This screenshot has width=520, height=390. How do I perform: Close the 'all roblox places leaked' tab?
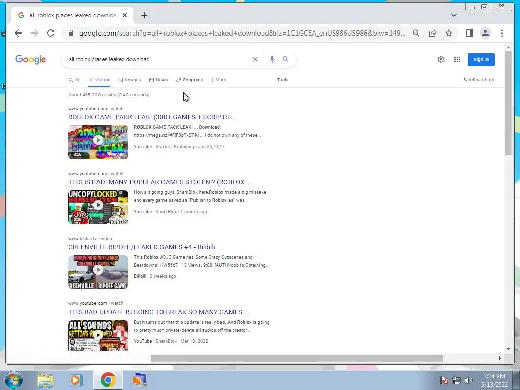click(125, 15)
